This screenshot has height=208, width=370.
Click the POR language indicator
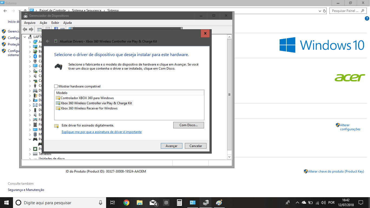tap(331, 203)
